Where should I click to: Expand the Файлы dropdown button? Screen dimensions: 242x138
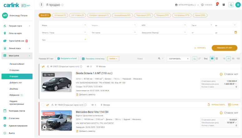click(113, 59)
